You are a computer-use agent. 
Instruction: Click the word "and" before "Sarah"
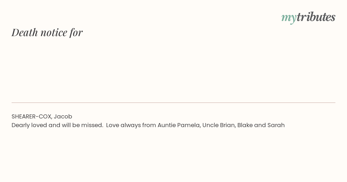point(260,125)
